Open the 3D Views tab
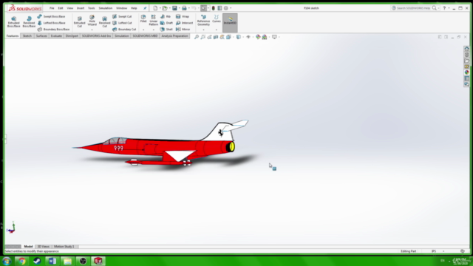Viewport: 473px width, 266px height. pos(44,246)
